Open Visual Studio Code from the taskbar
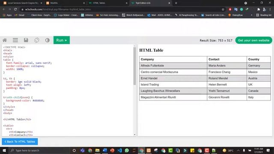Image resolution: width=274 pixels, height=154 pixels. [x=119, y=150]
